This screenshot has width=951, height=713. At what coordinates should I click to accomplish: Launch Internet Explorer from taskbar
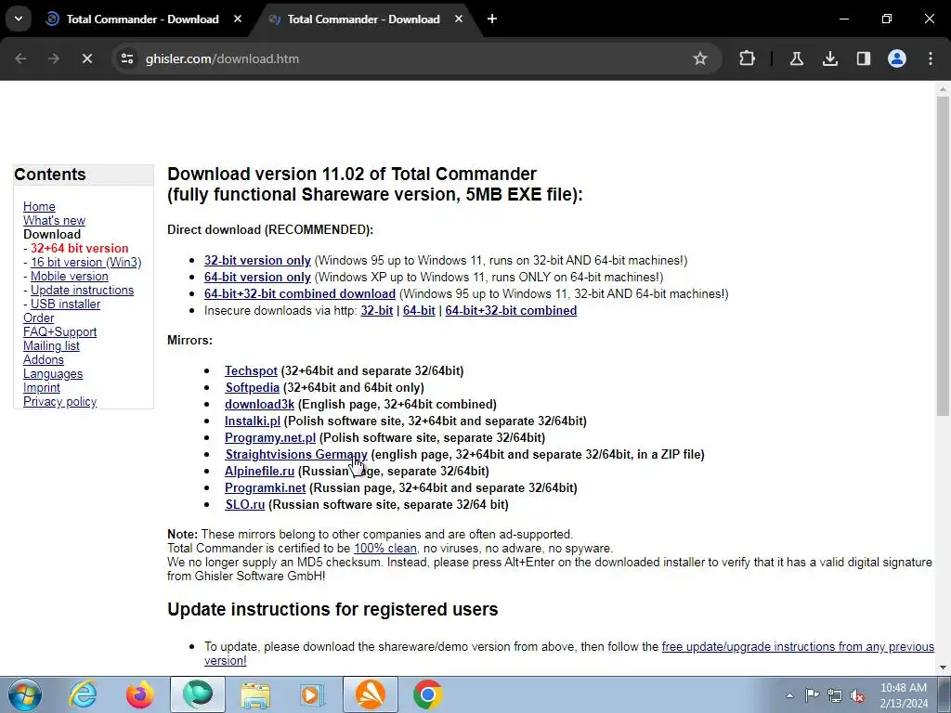83,694
